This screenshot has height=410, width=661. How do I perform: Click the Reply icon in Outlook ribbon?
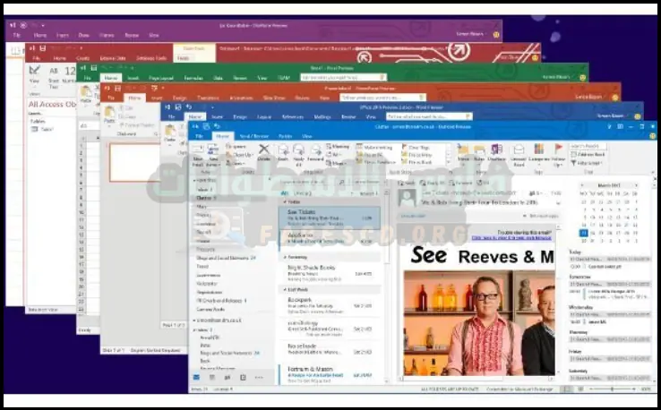coord(283,150)
